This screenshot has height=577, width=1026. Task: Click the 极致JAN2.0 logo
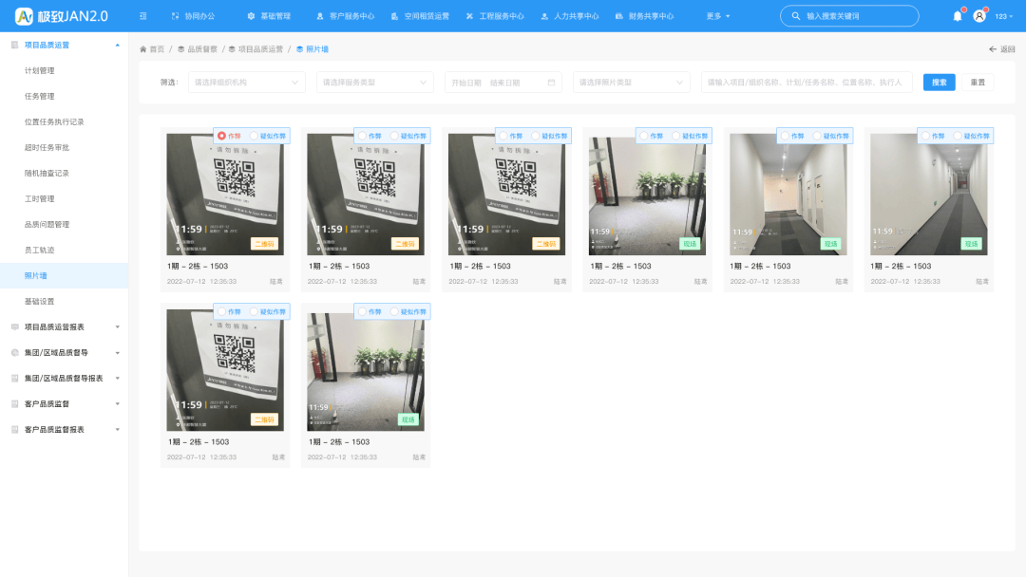(62, 16)
